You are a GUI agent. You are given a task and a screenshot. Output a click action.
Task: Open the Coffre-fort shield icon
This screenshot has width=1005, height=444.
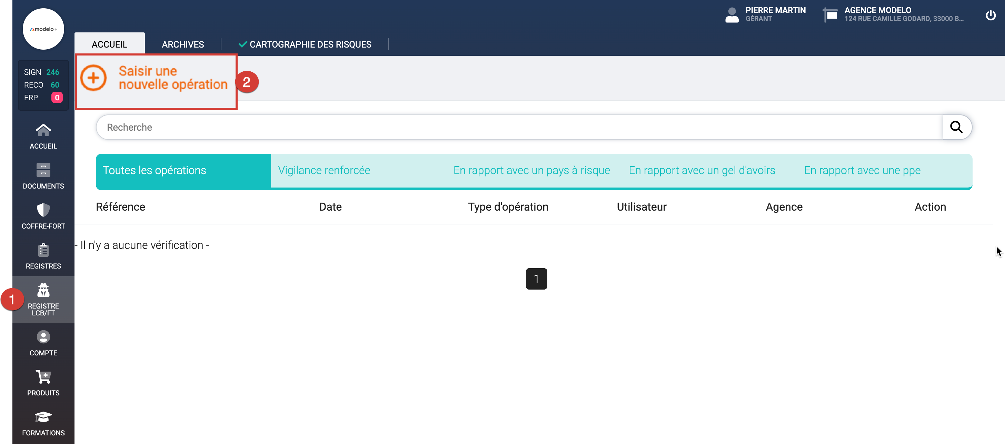coord(43,210)
